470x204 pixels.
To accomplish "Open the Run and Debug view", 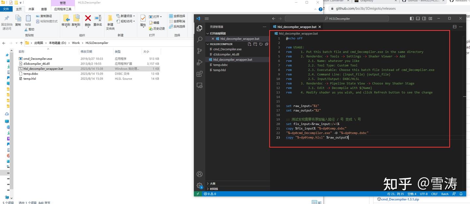I will (199, 62).
